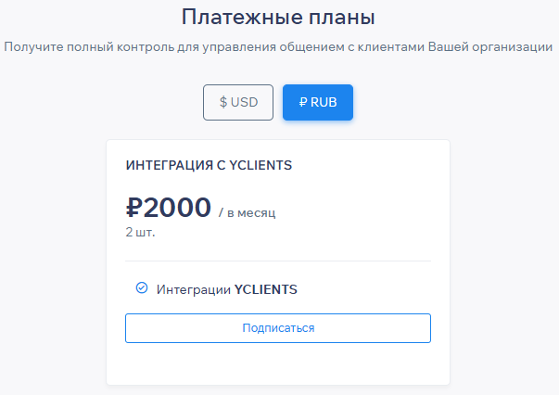Click the ₽ symbol in the 2000 price
This screenshot has width=559, height=395.
pos(134,209)
